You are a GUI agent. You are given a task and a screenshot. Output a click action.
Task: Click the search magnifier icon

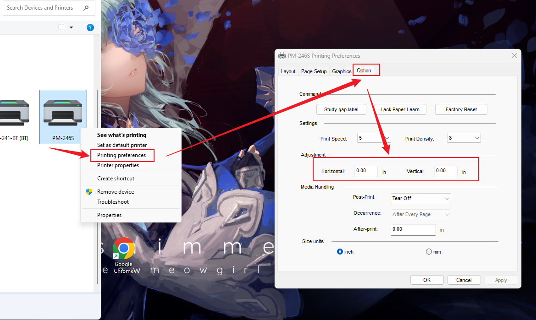[x=86, y=8]
